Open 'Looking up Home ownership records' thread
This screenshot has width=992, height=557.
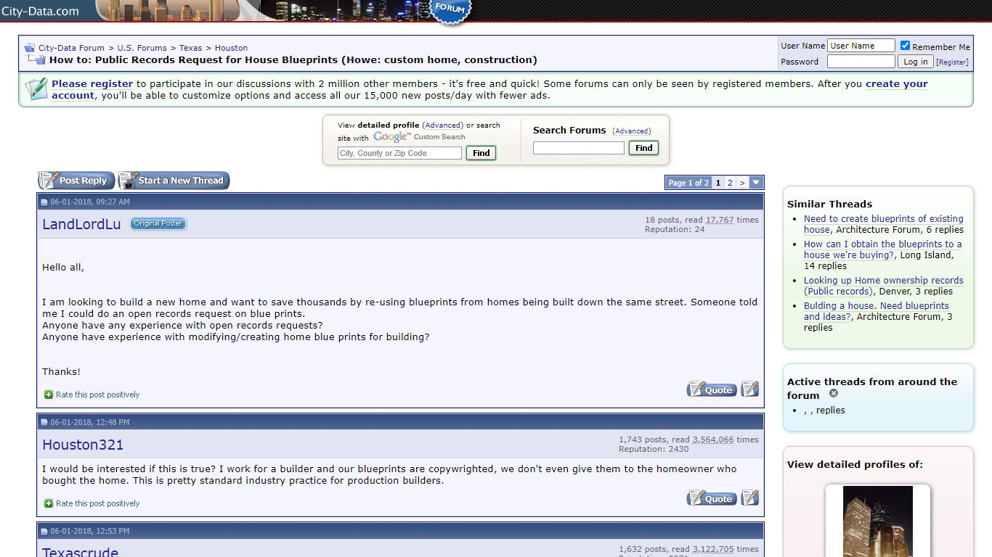point(884,286)
